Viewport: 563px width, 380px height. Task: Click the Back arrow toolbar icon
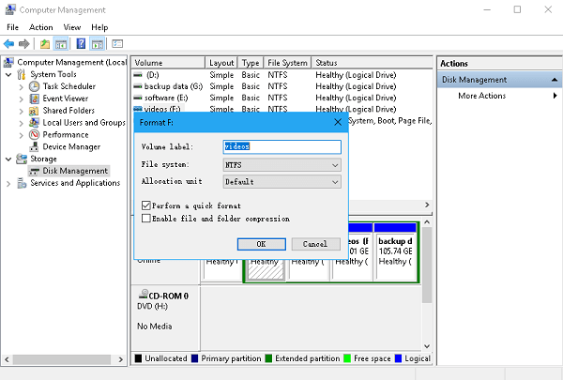pos(8,44)
